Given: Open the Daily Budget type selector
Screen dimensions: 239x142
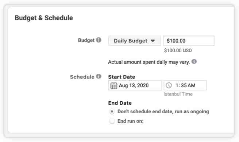Looking at the screenshot, I should pyautogui.click(x=134, y=41).
